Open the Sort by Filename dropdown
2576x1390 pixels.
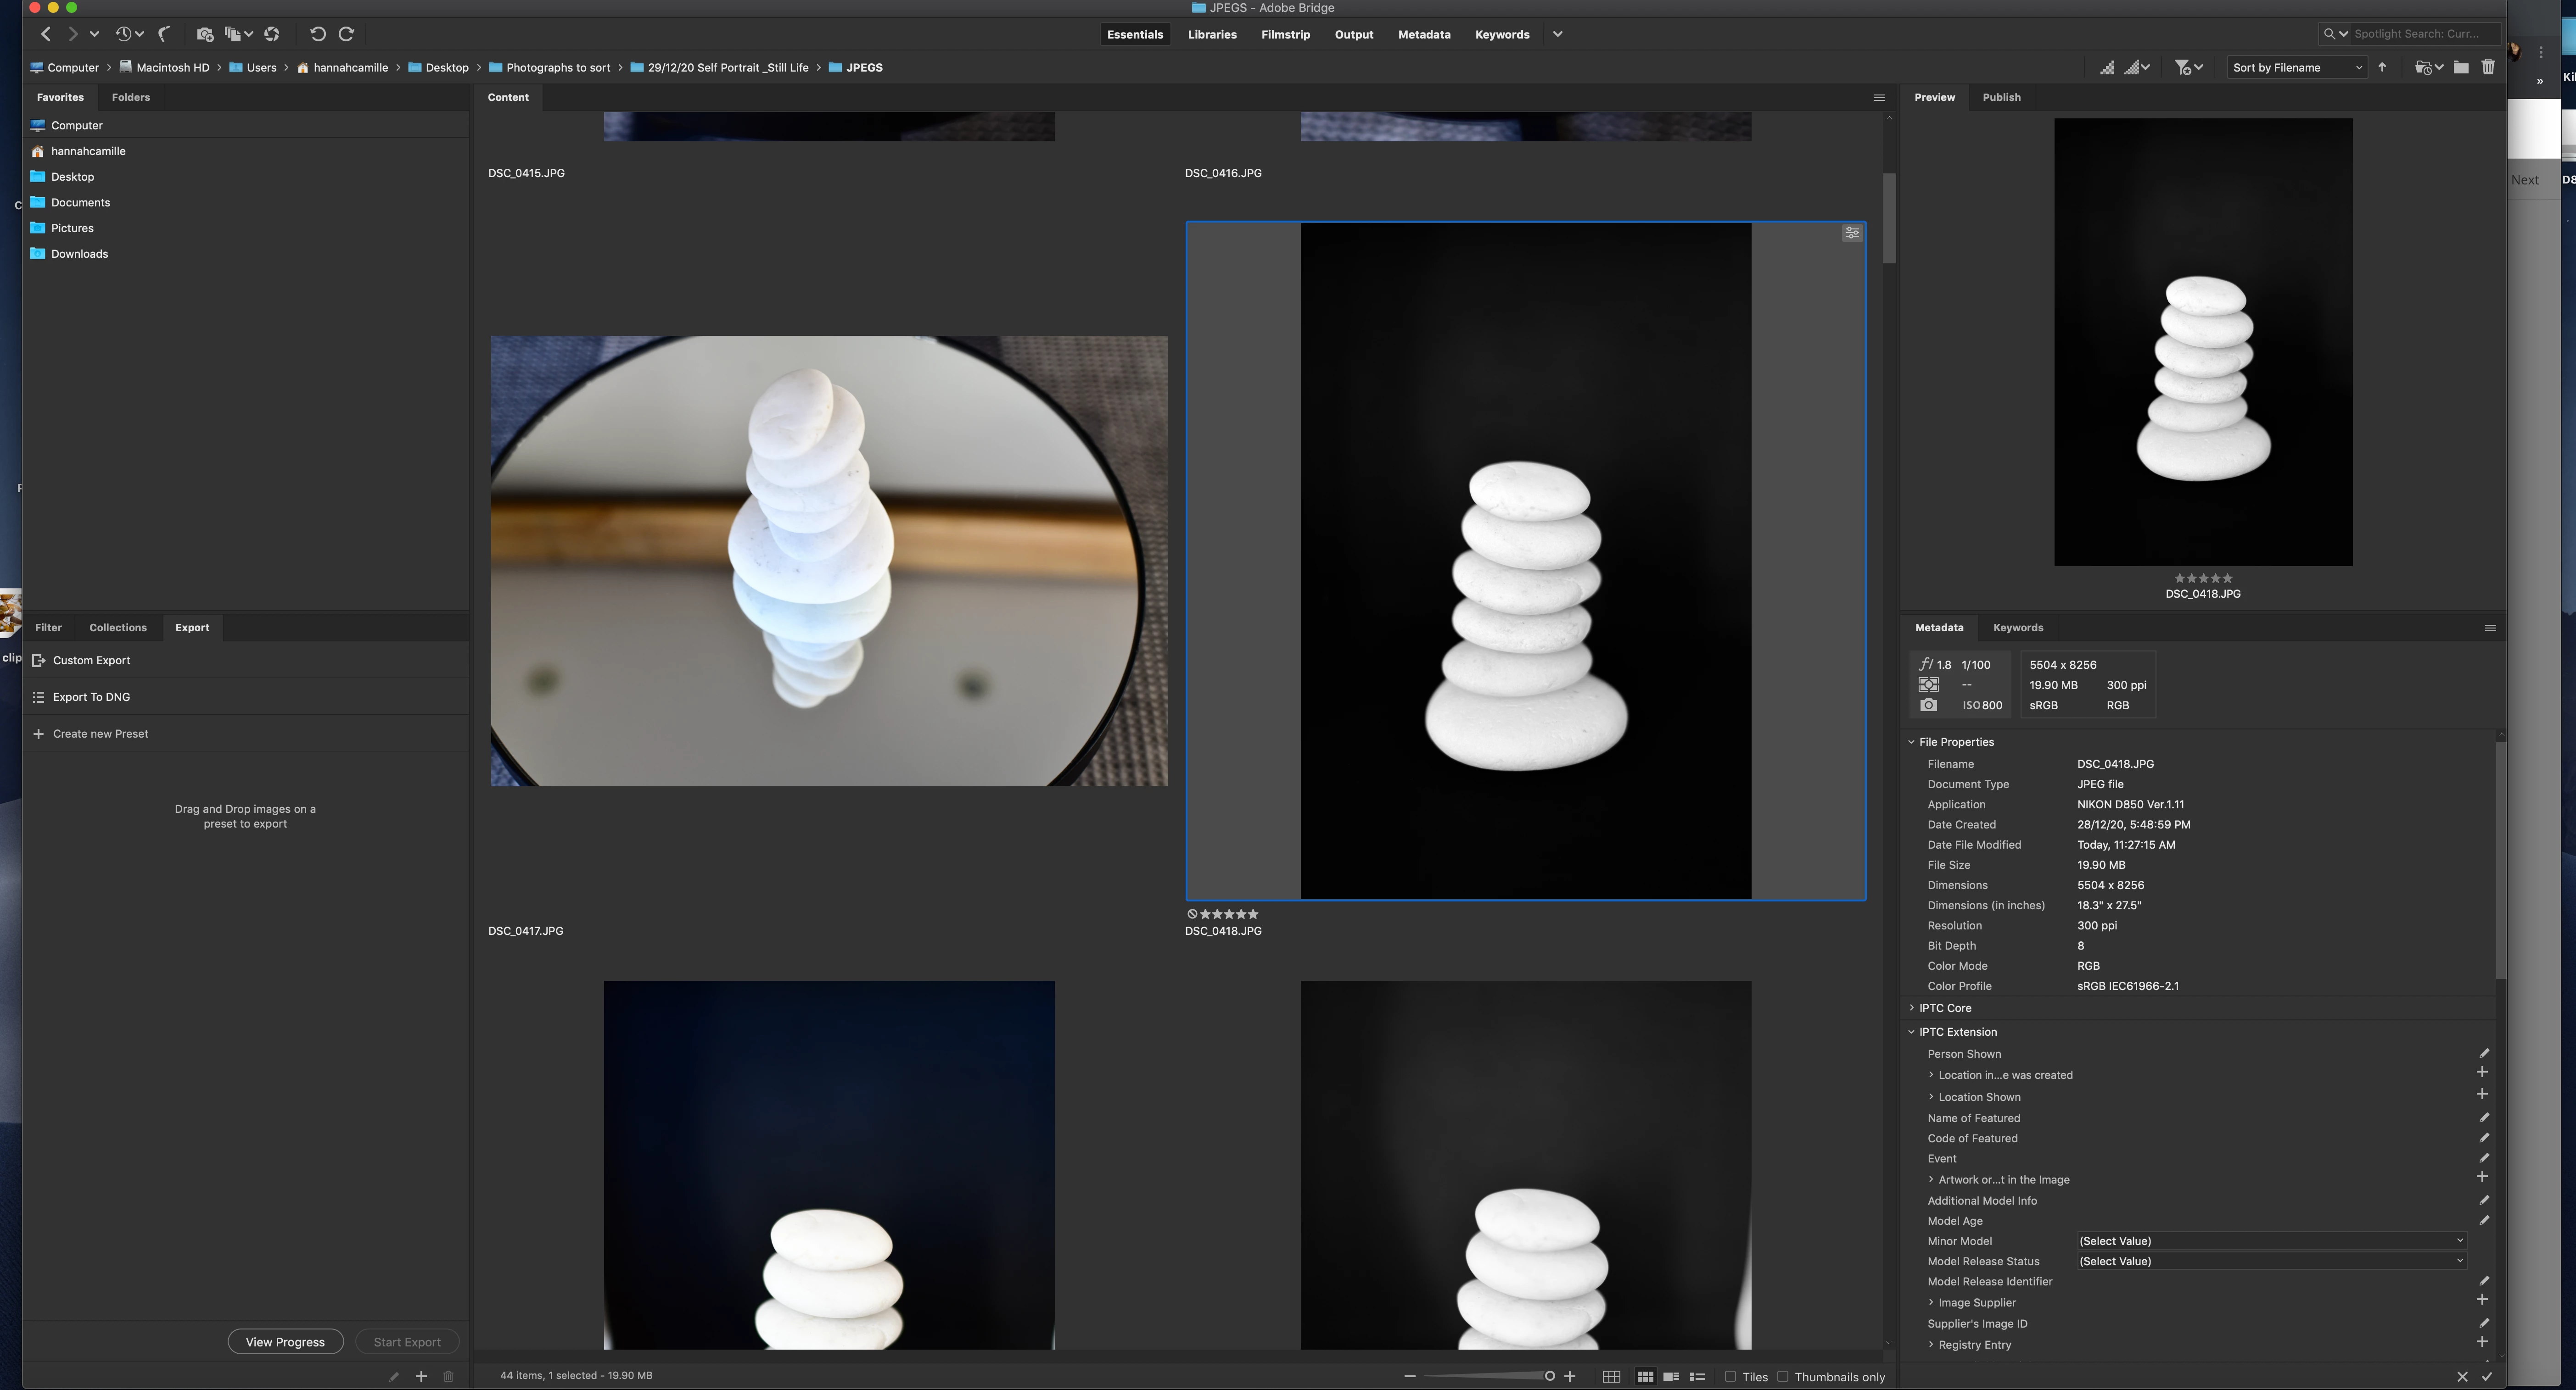pos(2296,67)
